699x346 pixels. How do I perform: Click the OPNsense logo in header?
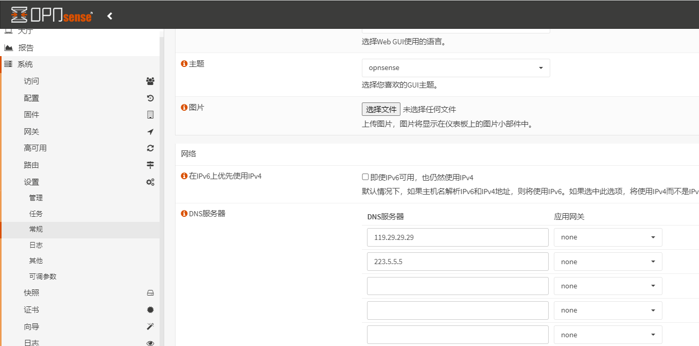[x=51, y=15]
